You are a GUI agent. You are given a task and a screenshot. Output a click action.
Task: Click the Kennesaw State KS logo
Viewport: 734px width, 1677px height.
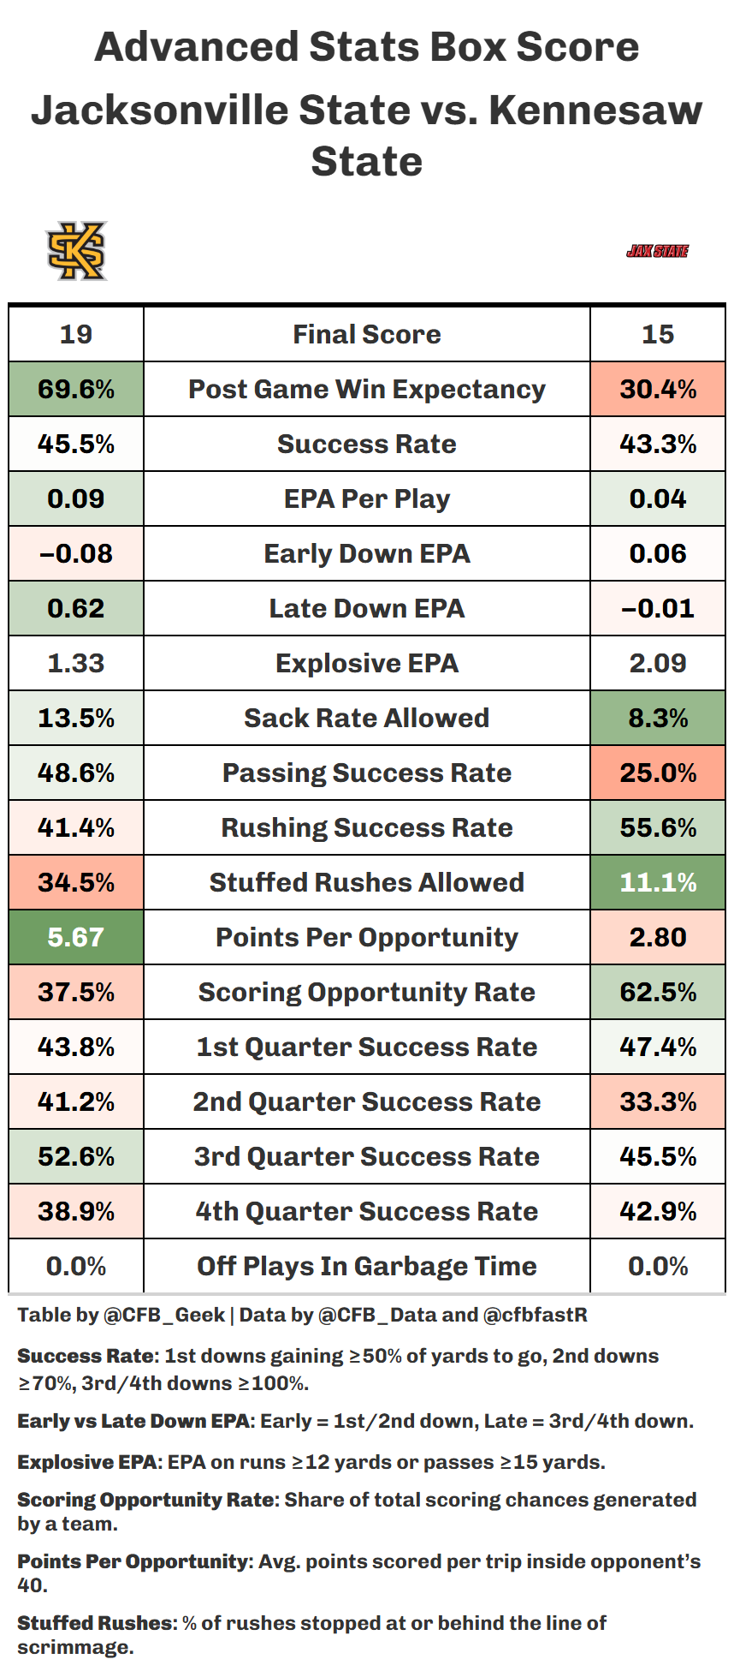pos(77,251)
